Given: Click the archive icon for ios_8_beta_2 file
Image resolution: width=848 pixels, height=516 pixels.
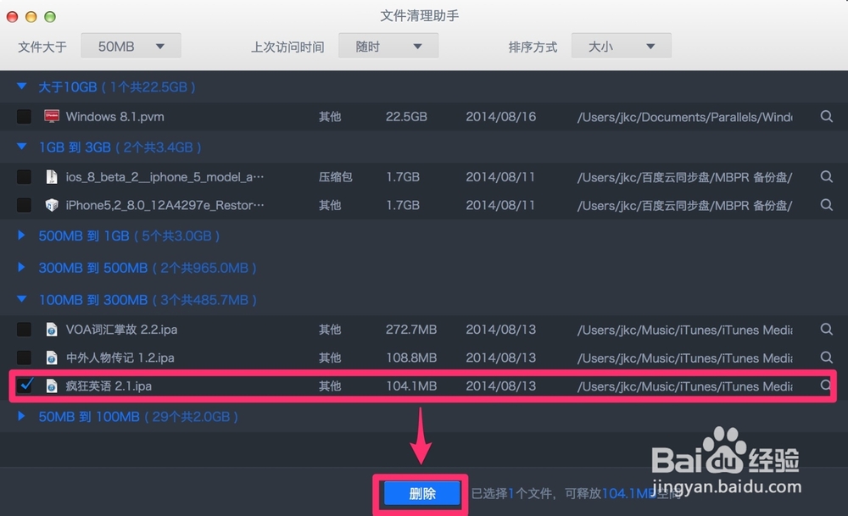Looking at the screenshot, I should (x=52, y=177).
